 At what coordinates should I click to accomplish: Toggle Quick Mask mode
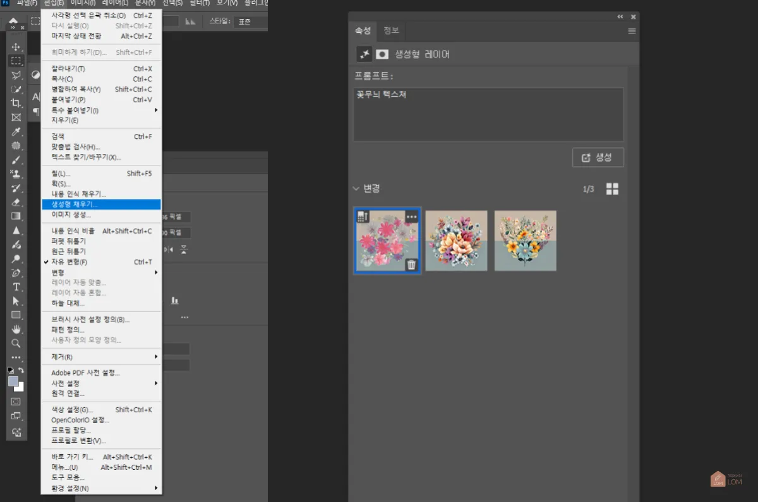click(16, 402)
